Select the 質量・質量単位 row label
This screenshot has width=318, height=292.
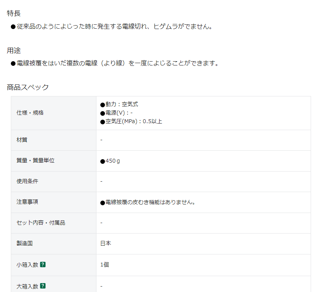point(35,160)
